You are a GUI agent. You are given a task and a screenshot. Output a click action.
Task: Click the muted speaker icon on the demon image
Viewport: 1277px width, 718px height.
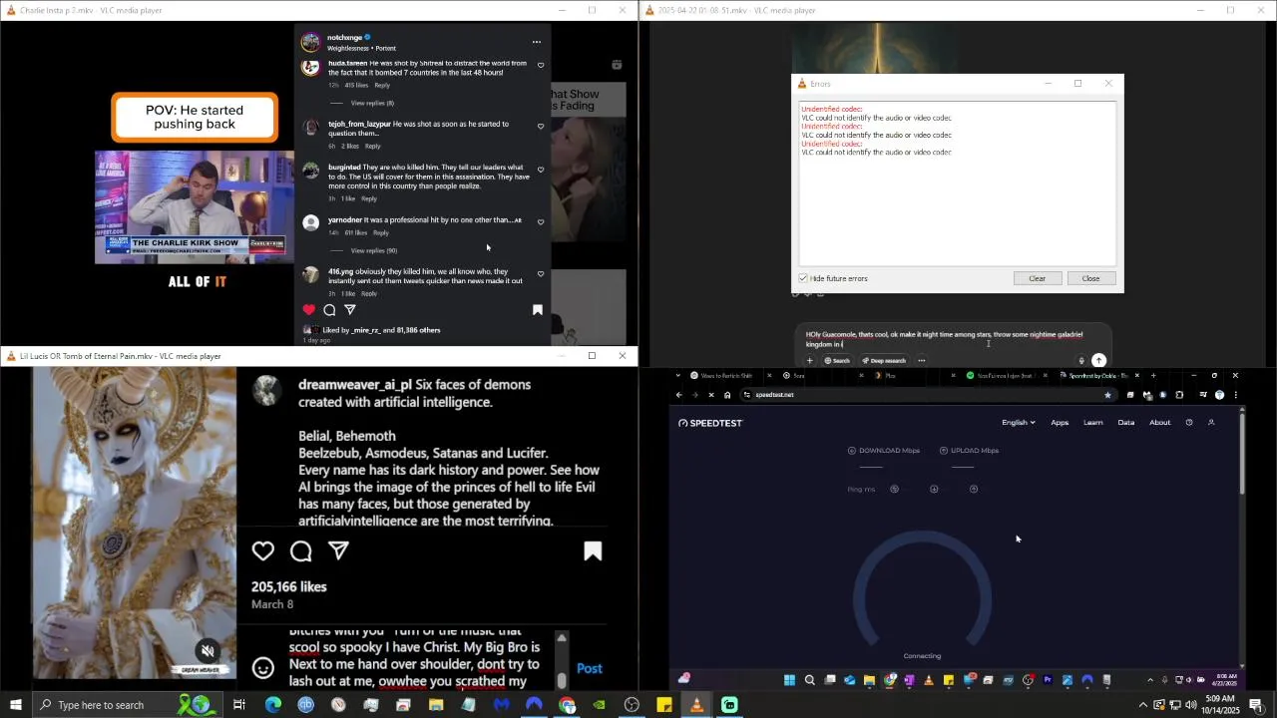click(x=208, y=651)
